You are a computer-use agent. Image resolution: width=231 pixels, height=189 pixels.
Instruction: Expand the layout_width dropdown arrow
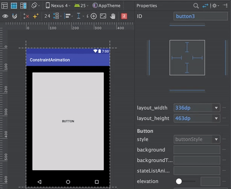pyautogui.click(x=216, y=108)
